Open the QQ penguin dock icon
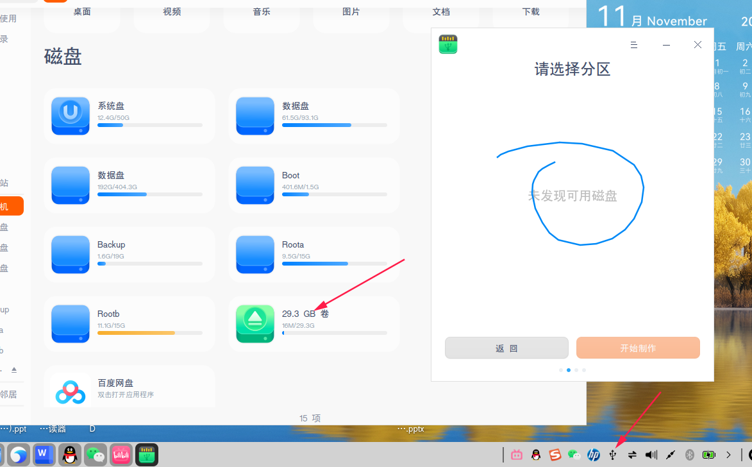752x467 pixels. coord(70,455)
